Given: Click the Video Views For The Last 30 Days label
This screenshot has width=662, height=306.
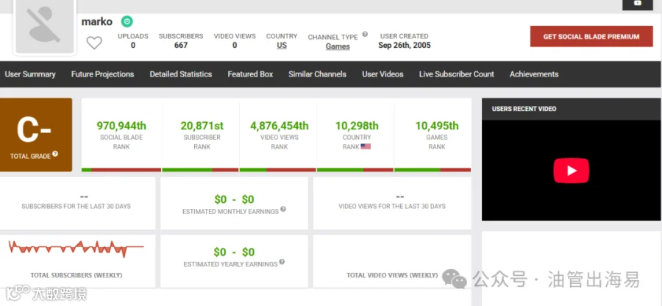Looking at the screenshot, I should click(392, 207).
